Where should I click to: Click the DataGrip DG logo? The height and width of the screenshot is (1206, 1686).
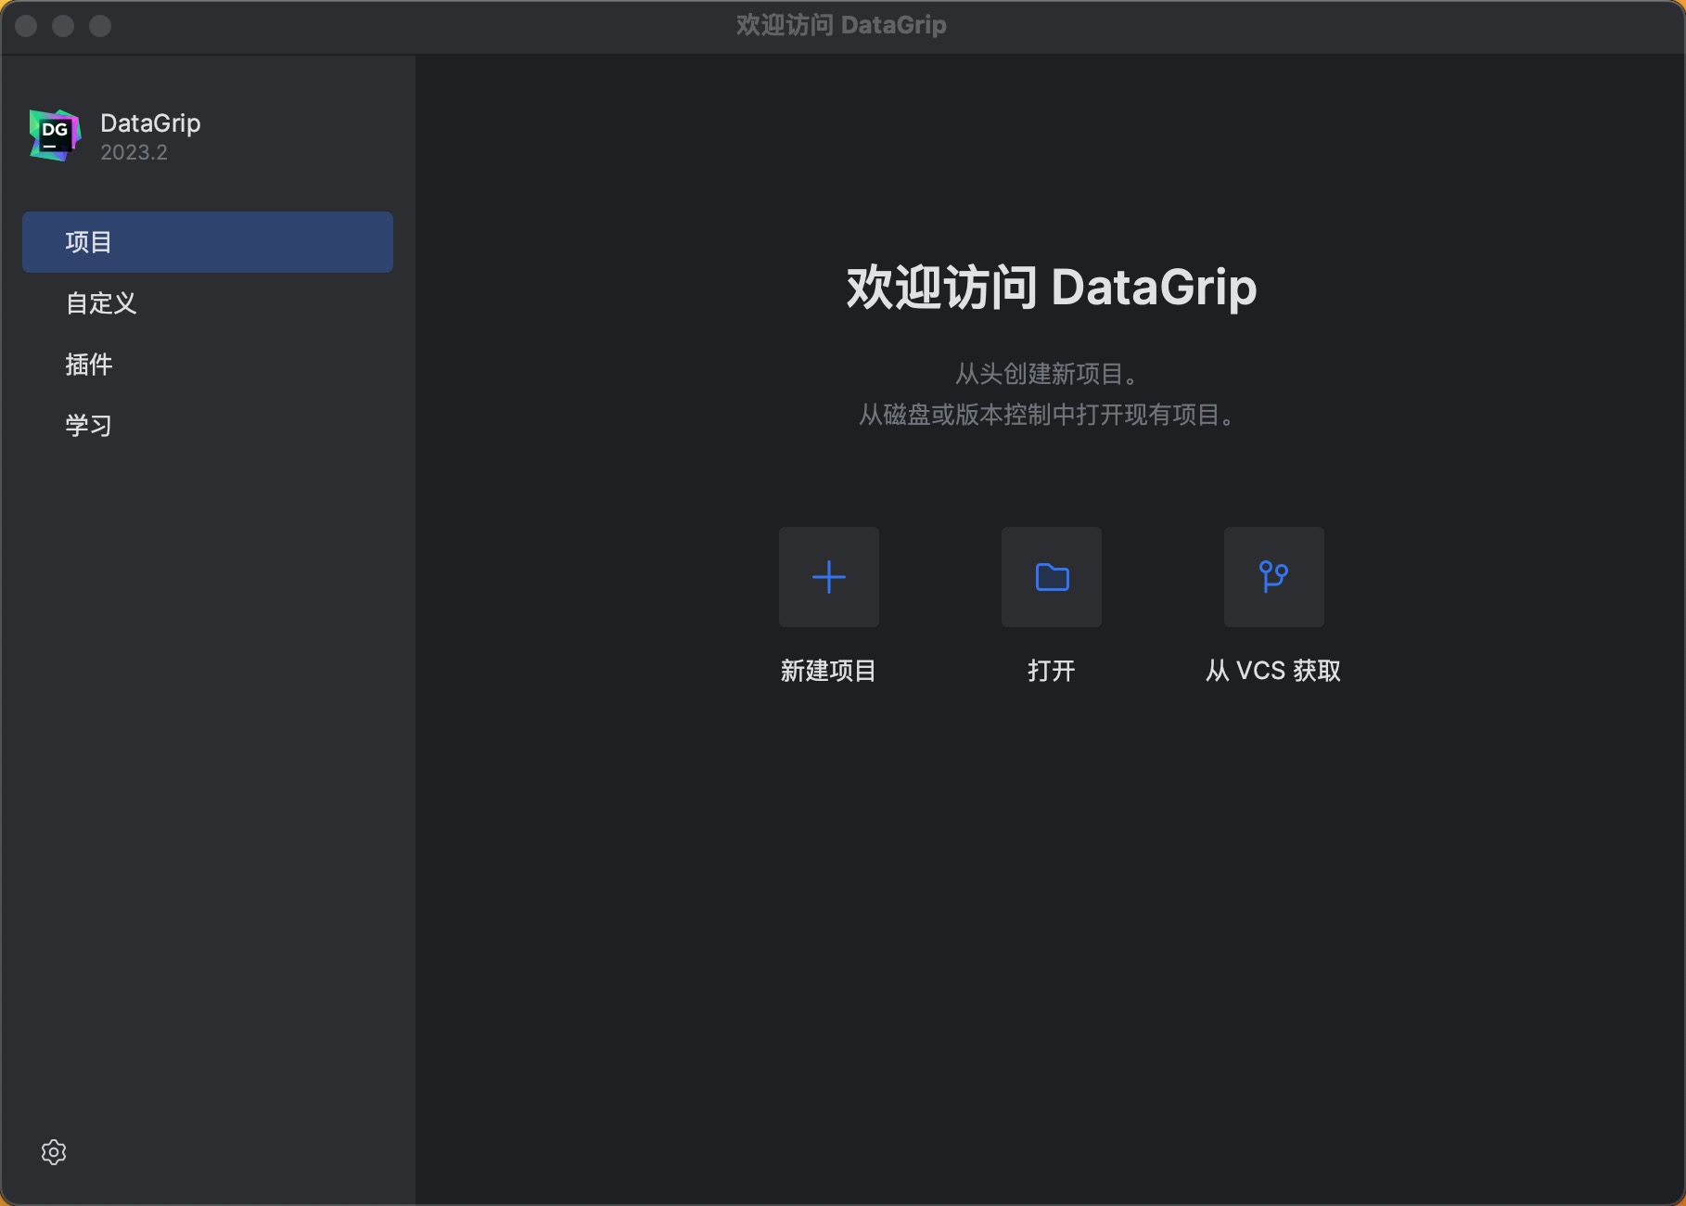pyautogui.click(x=55, y=135)
